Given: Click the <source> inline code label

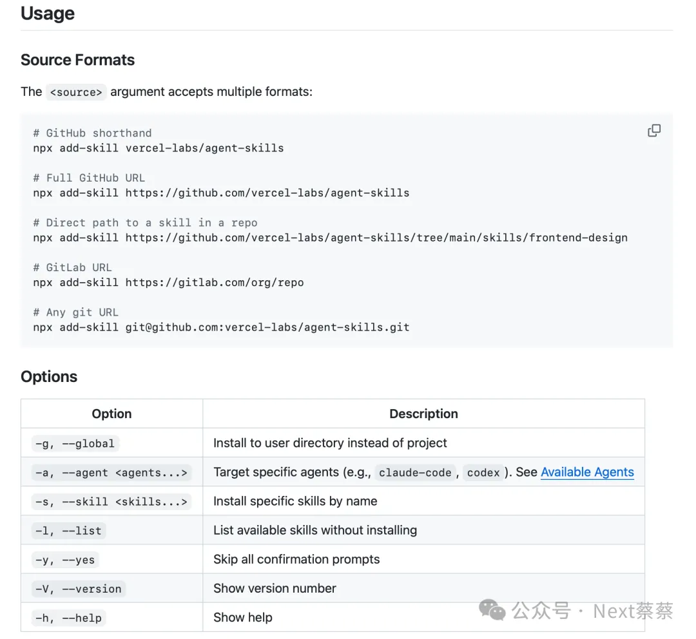Looking at the screenshot, I should coord(76,92).
